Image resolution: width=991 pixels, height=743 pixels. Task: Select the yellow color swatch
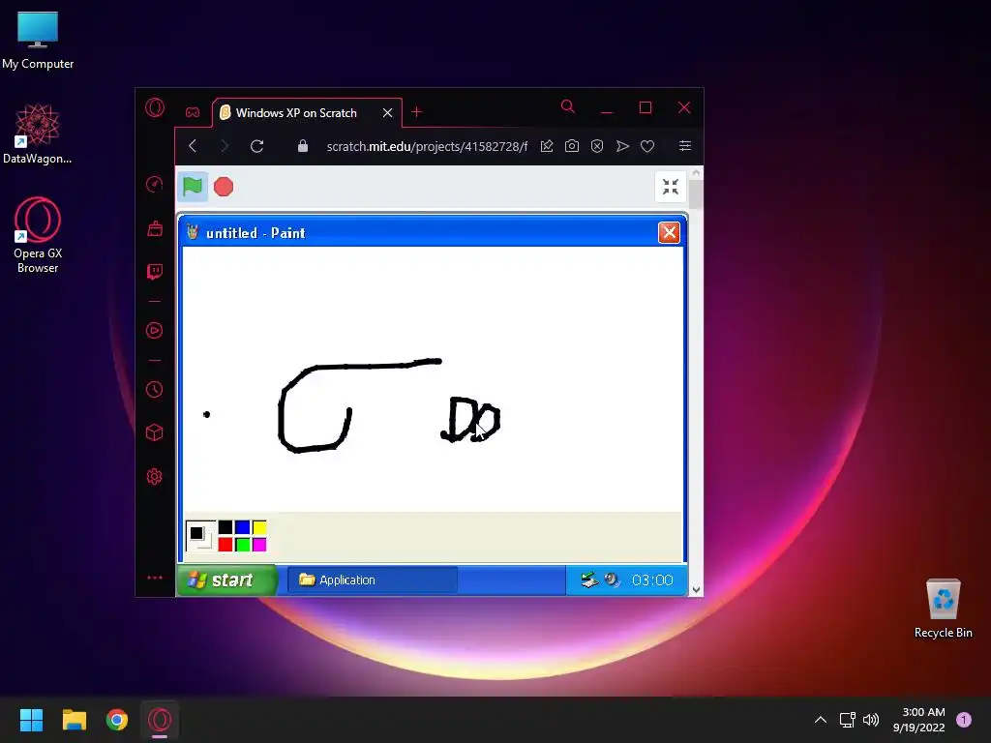pyautogui.click(x=259, y=527)
